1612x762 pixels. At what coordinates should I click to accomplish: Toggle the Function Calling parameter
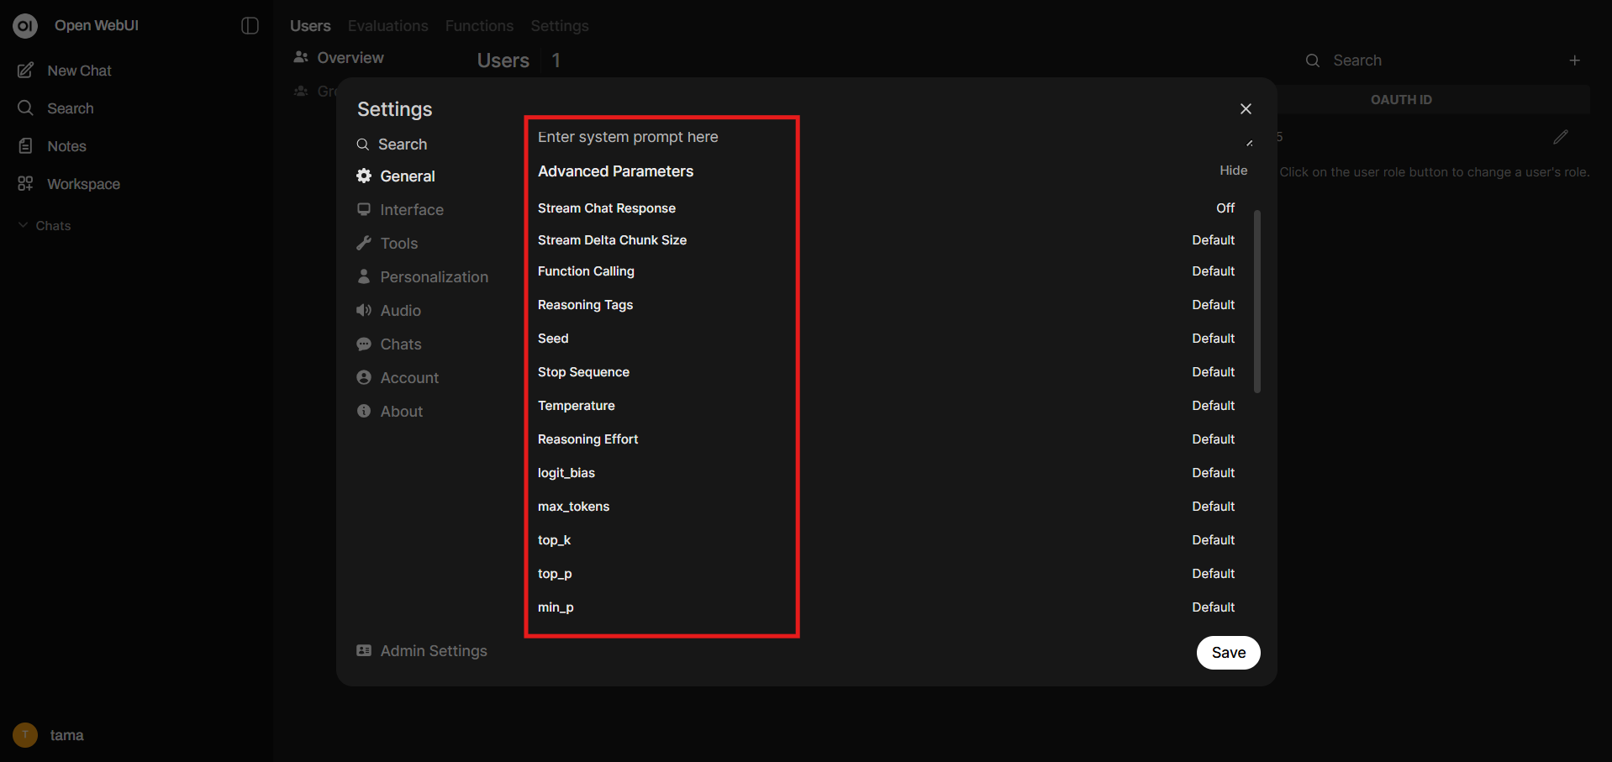click(1213, 271)
